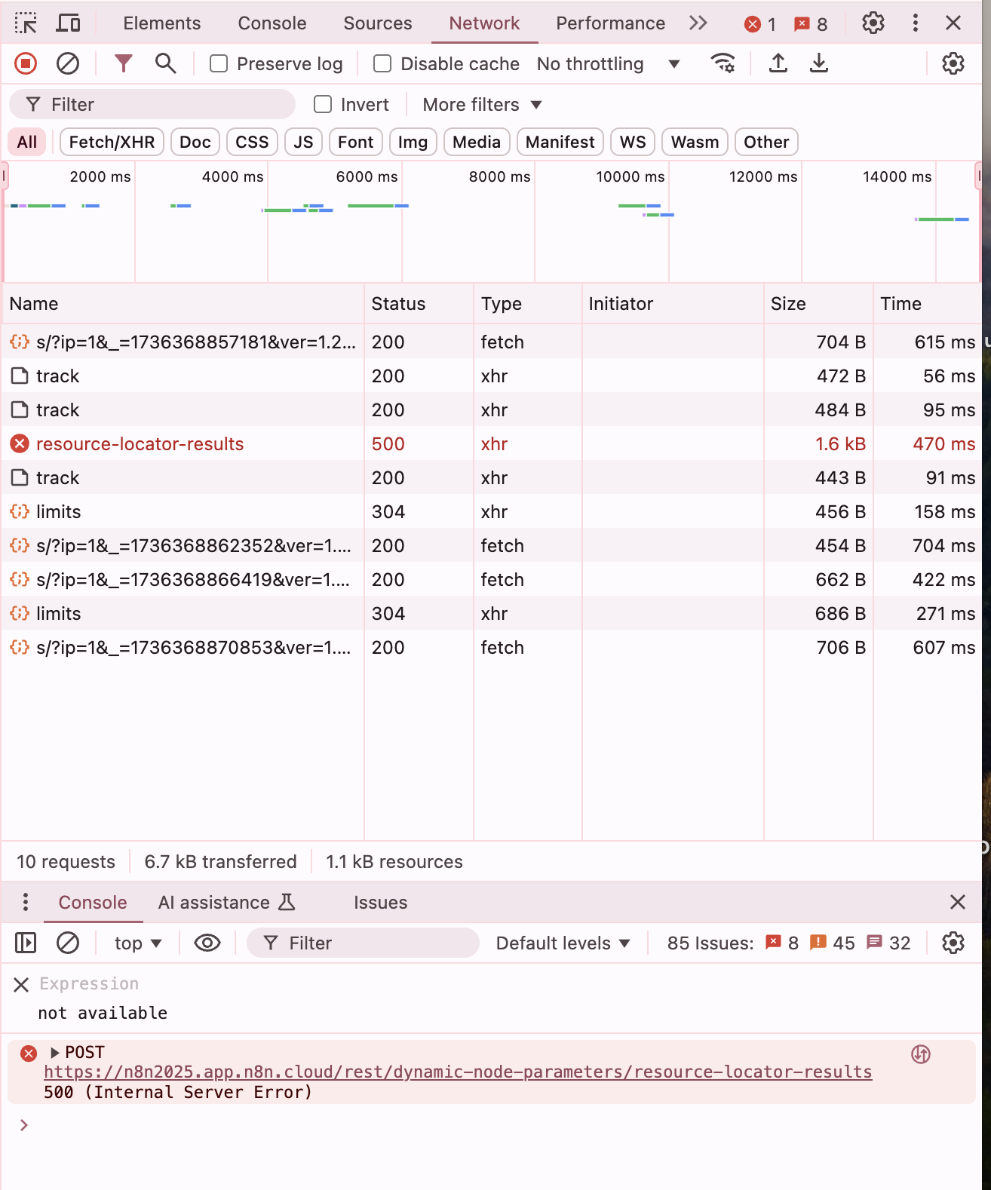Open the drawer three-dot menu
Screen dimensions: 991x1190
26,902
